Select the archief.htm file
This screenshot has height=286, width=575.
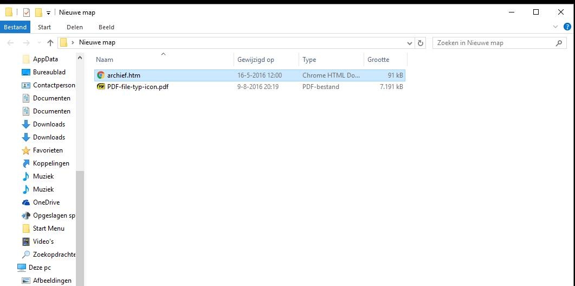pos(250,75)
